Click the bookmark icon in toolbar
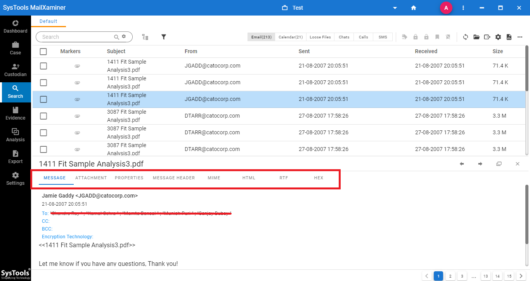Screen dimensions: 530x281 pos(437,37)
